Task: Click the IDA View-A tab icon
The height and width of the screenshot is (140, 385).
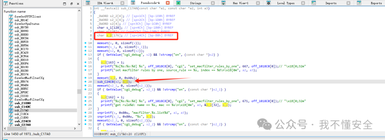Action: click(x=88, y=3)
